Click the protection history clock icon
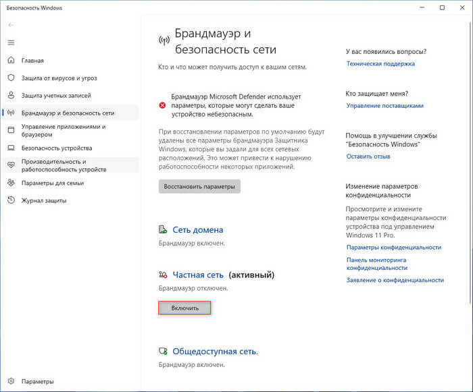473x392 pixels. click(x=11, y=200)
